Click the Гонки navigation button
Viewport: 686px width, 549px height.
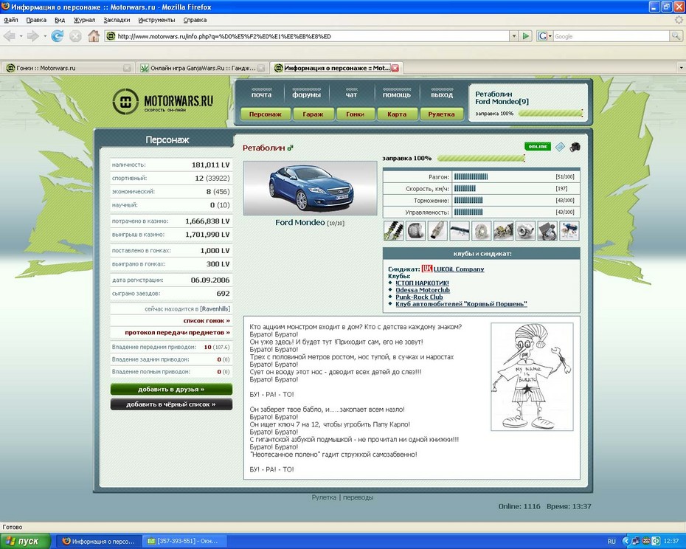pos(355,114)
